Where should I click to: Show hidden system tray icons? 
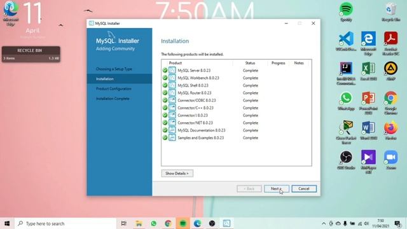pyautogui.click(x=324, y=223)
